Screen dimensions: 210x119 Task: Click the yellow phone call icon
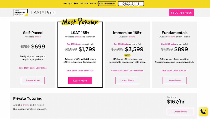[203, 111]
